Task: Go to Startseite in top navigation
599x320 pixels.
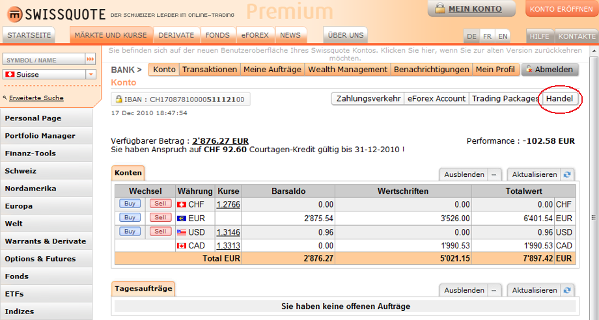Action: tap(29, 35)
